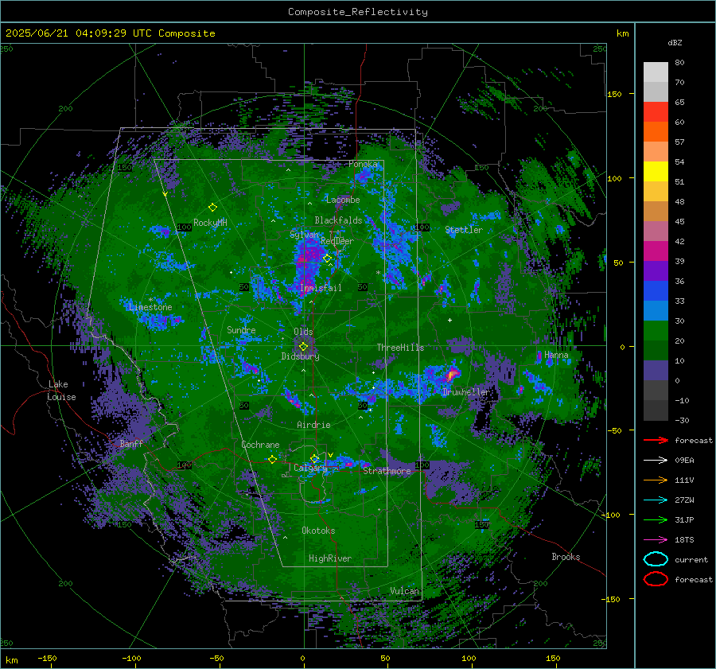The image size is (716, 669).
Task: Click the Calgary city label
Action: (x=310, y=468)
